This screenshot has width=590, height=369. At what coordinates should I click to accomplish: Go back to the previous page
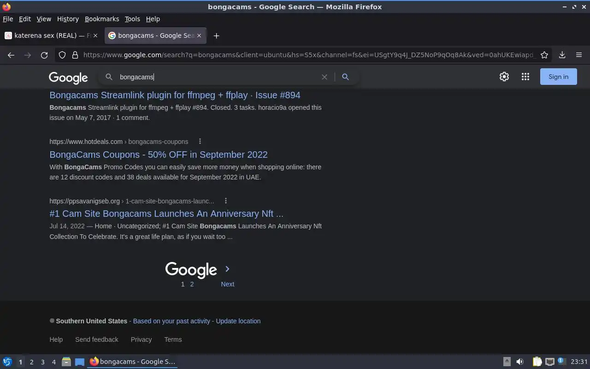11,55
